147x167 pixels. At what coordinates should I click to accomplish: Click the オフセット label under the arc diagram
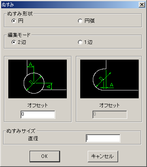pos(109,105)
